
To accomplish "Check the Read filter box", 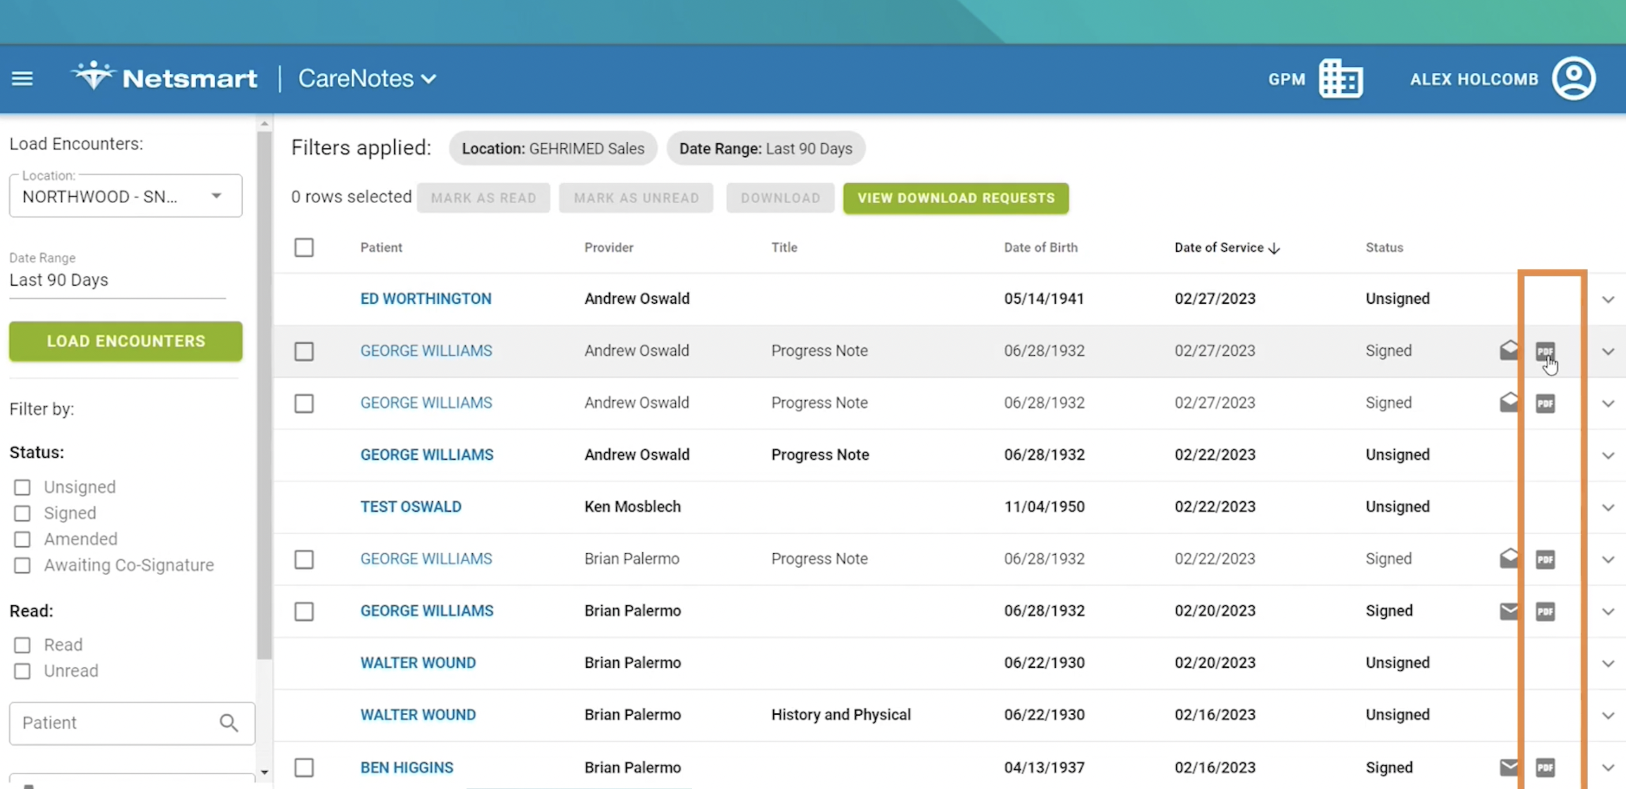I will click(x=22, y=645).
